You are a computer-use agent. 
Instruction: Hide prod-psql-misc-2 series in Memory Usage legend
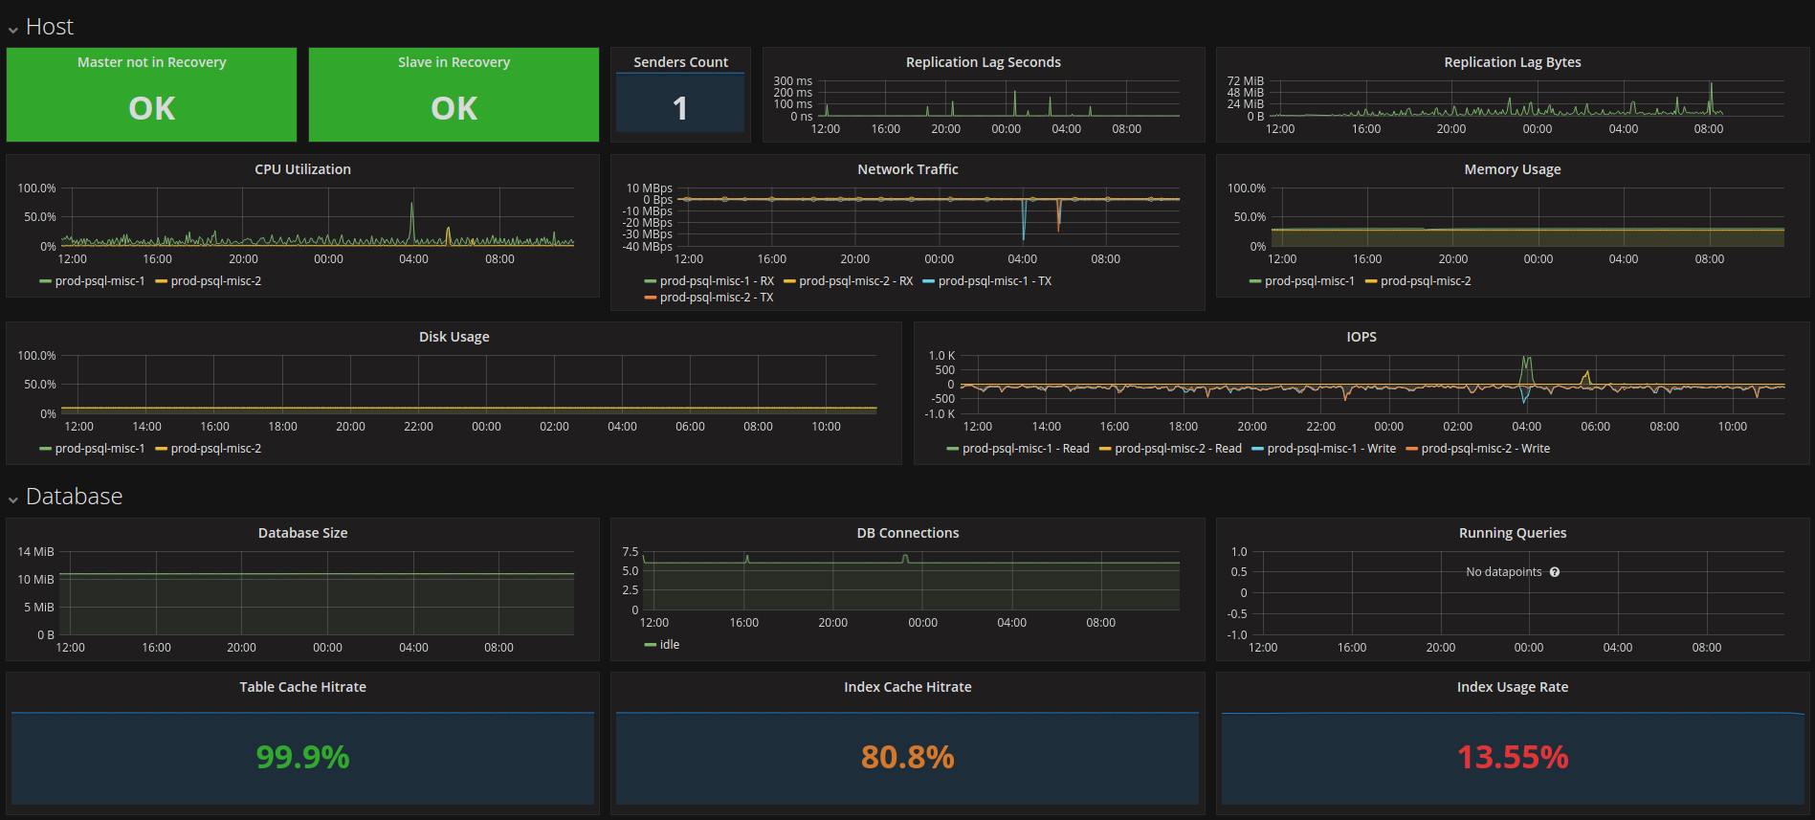coord(1426,281)
